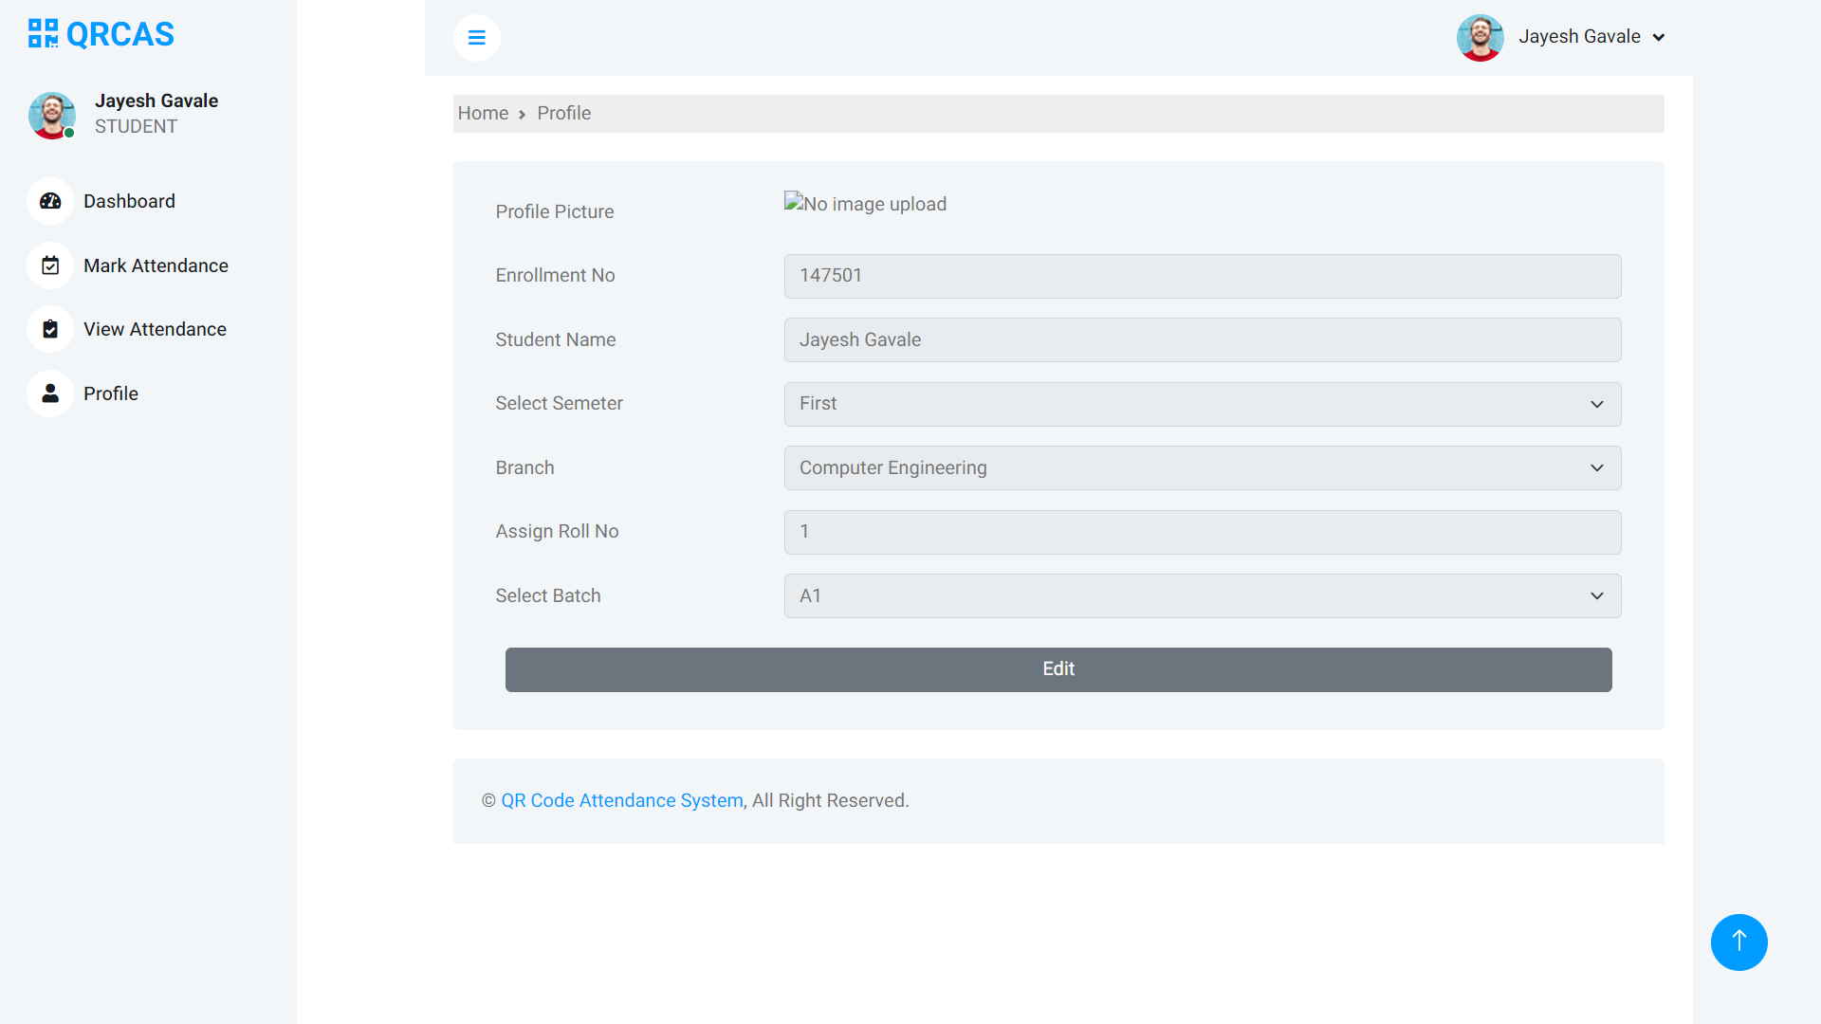Select Profile in the breadcrumb trail

(x=563, y=113)
